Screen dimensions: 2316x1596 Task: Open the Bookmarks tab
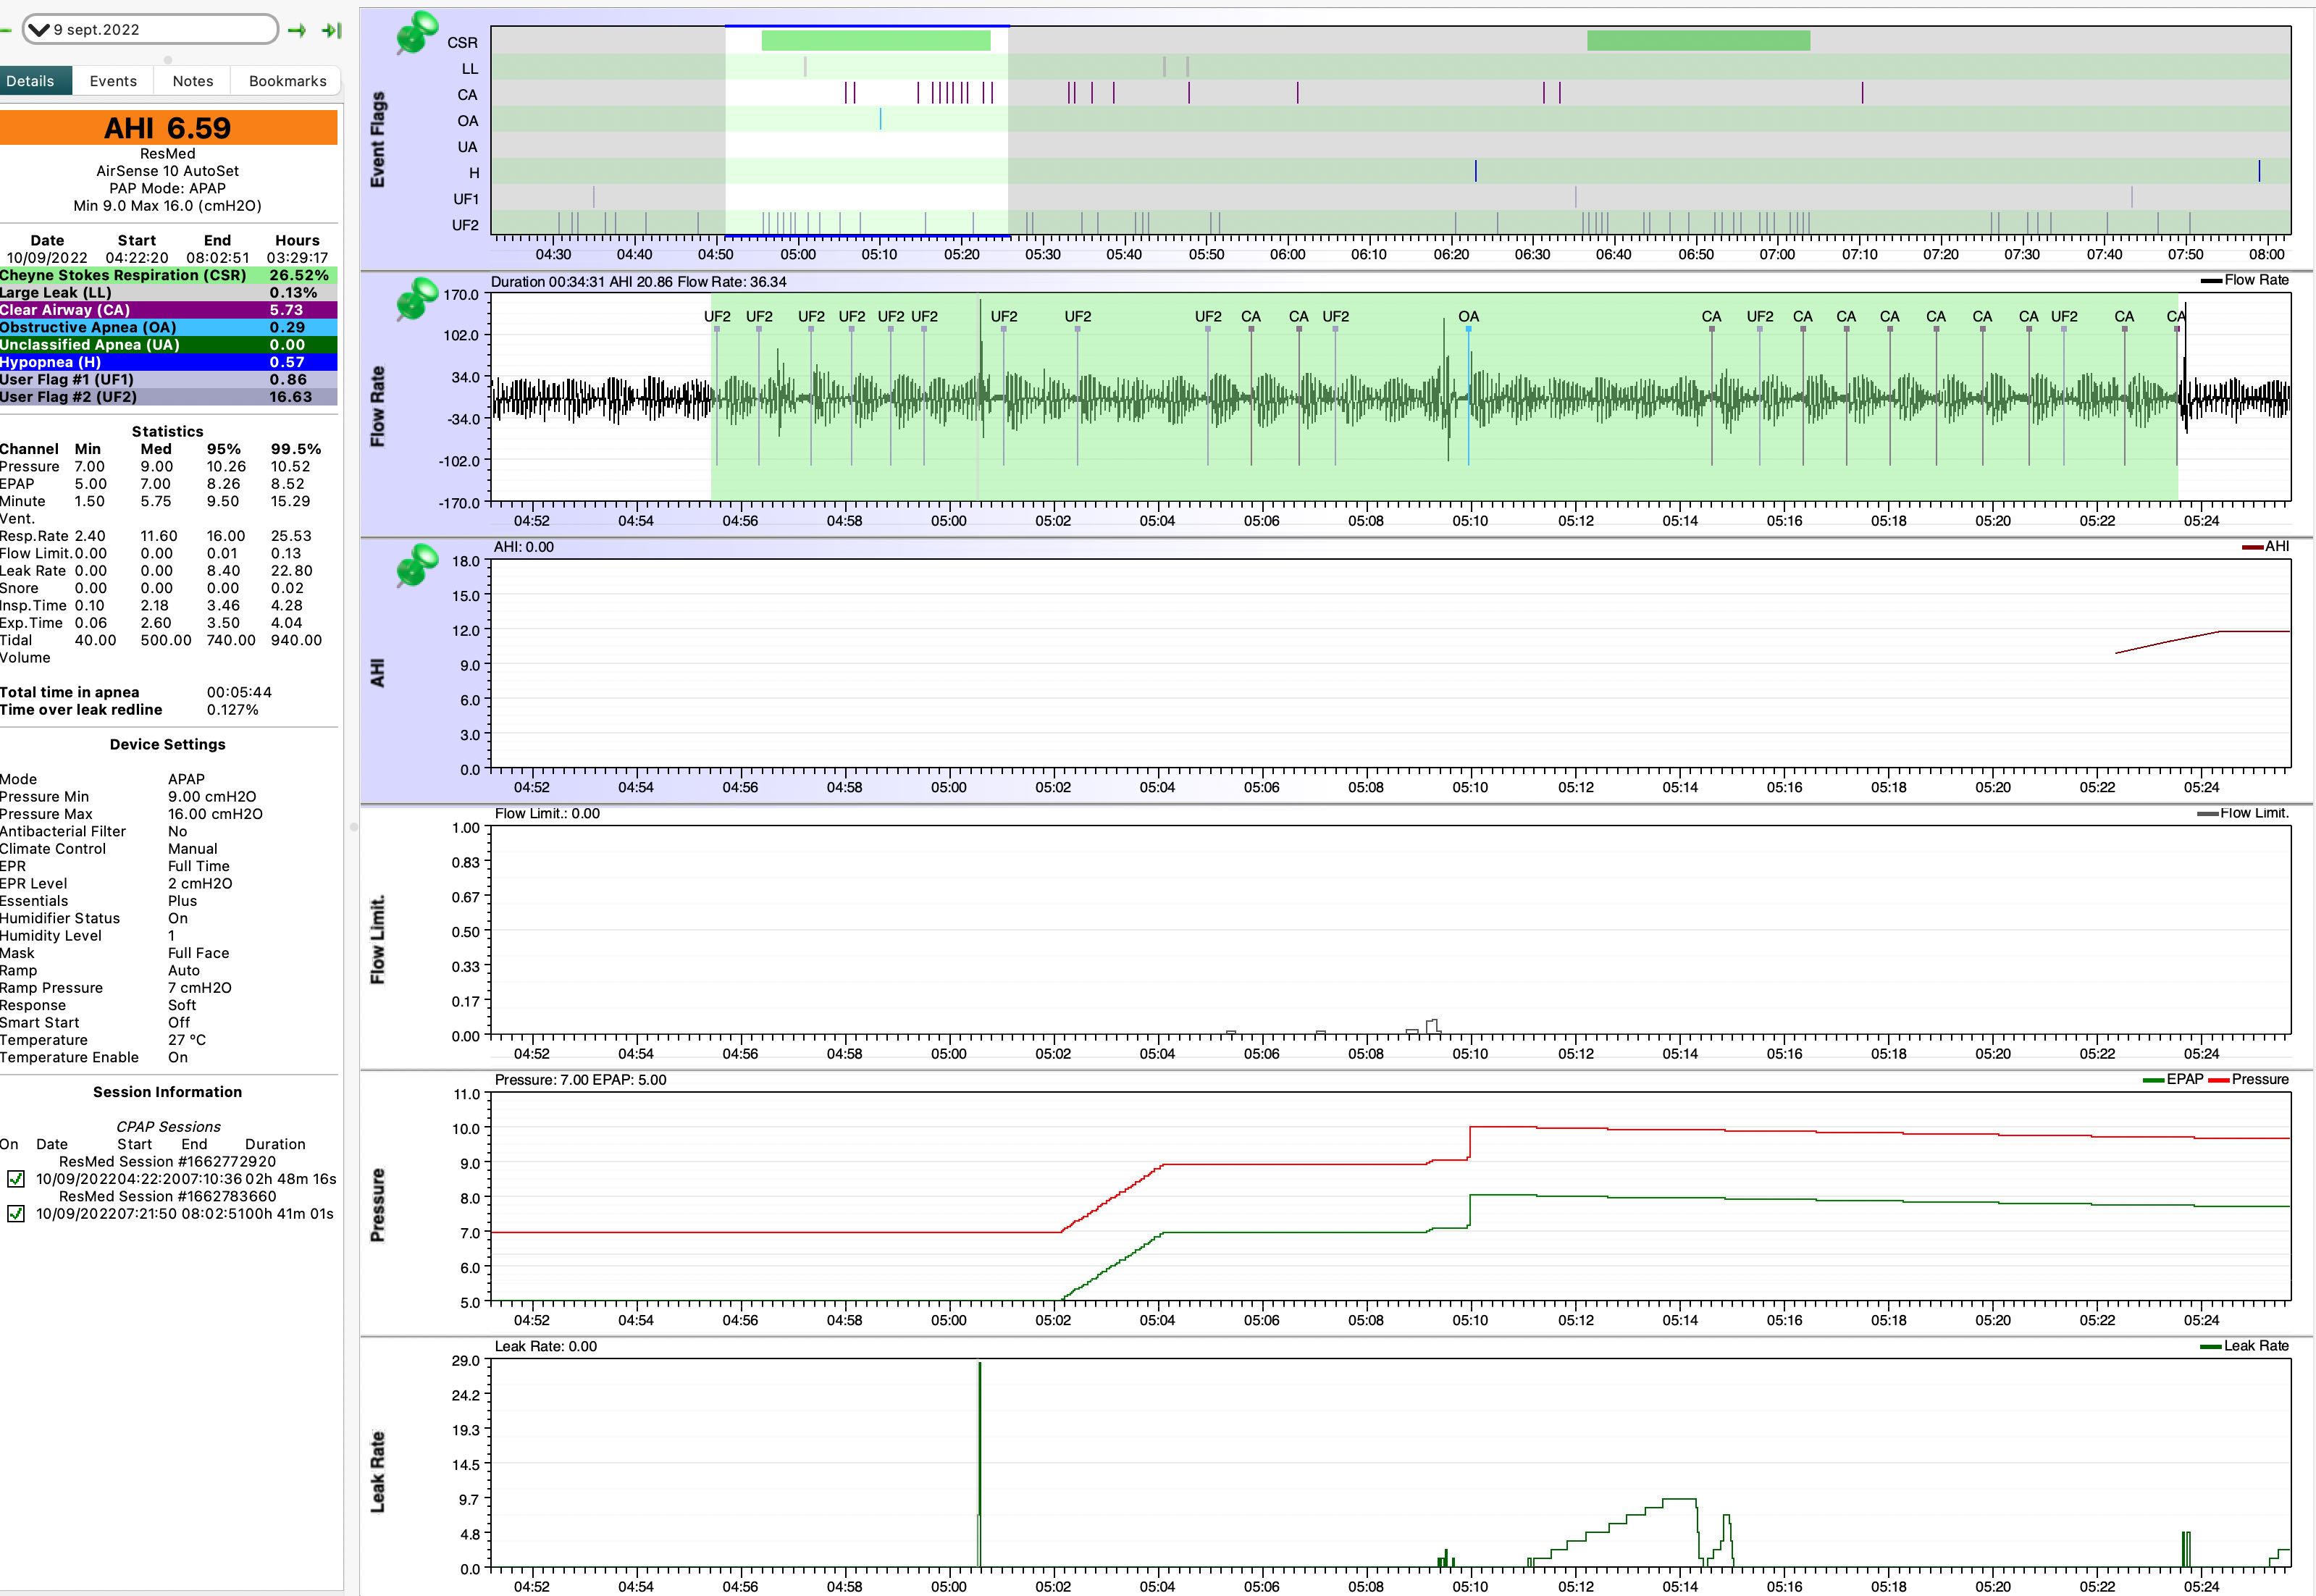coord(287,81)
